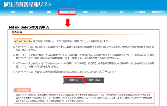Open the 解説 page
Viewport: 167px width, 106px height.
pyautogui.click(x=85, y=12)
